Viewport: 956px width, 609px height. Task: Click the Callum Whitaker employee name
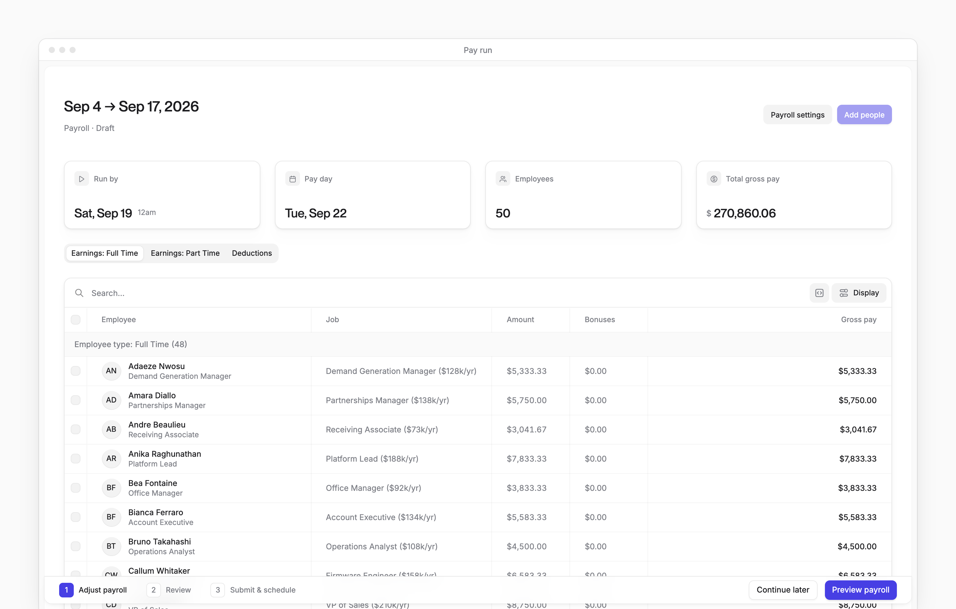click(x=159, y=571)
